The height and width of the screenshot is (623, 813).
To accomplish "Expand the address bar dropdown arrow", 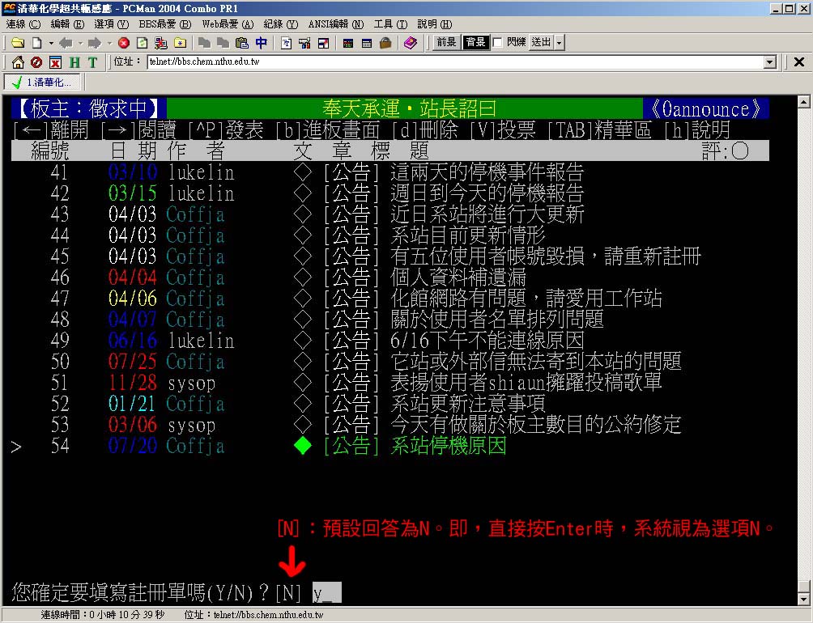I will 770,62.
